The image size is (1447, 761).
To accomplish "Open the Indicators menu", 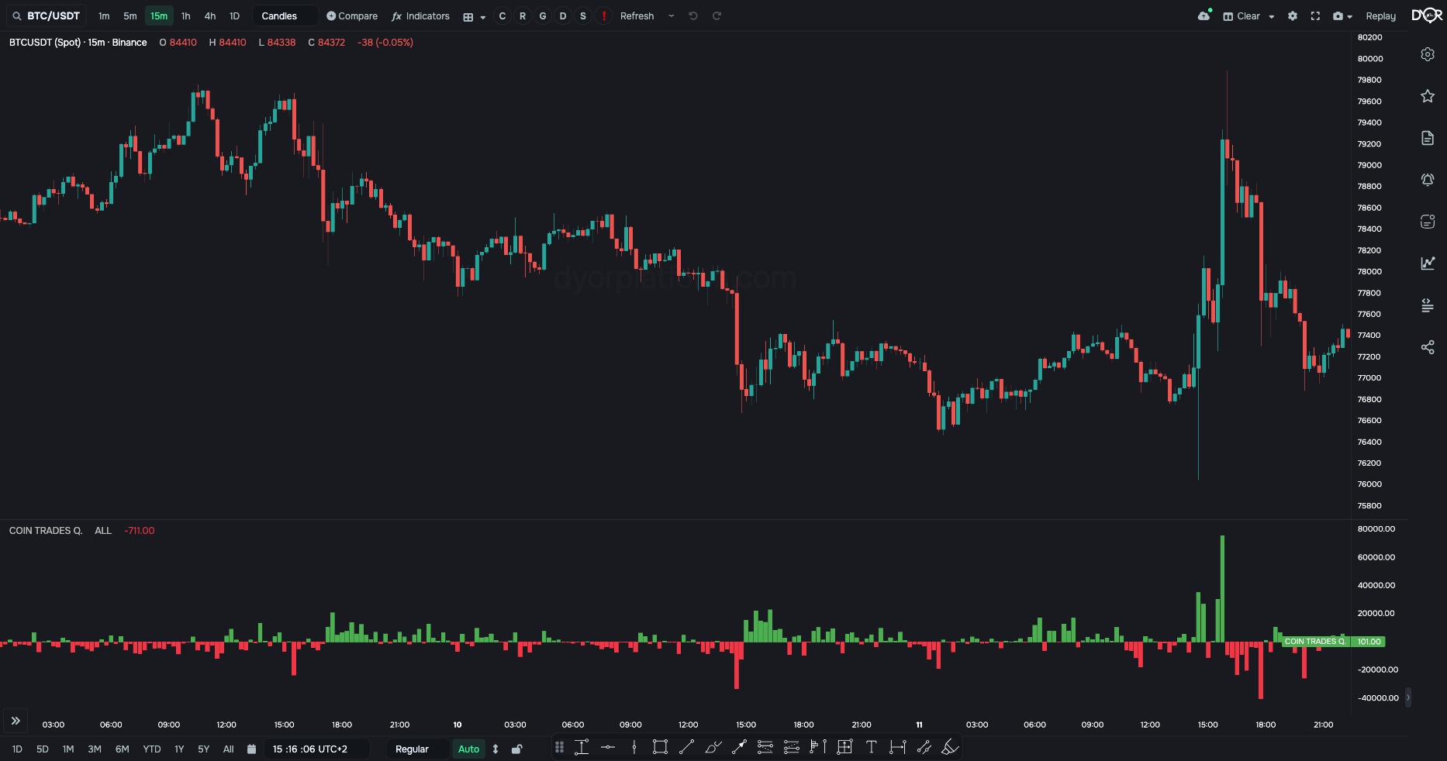I will tap(421, 16).
